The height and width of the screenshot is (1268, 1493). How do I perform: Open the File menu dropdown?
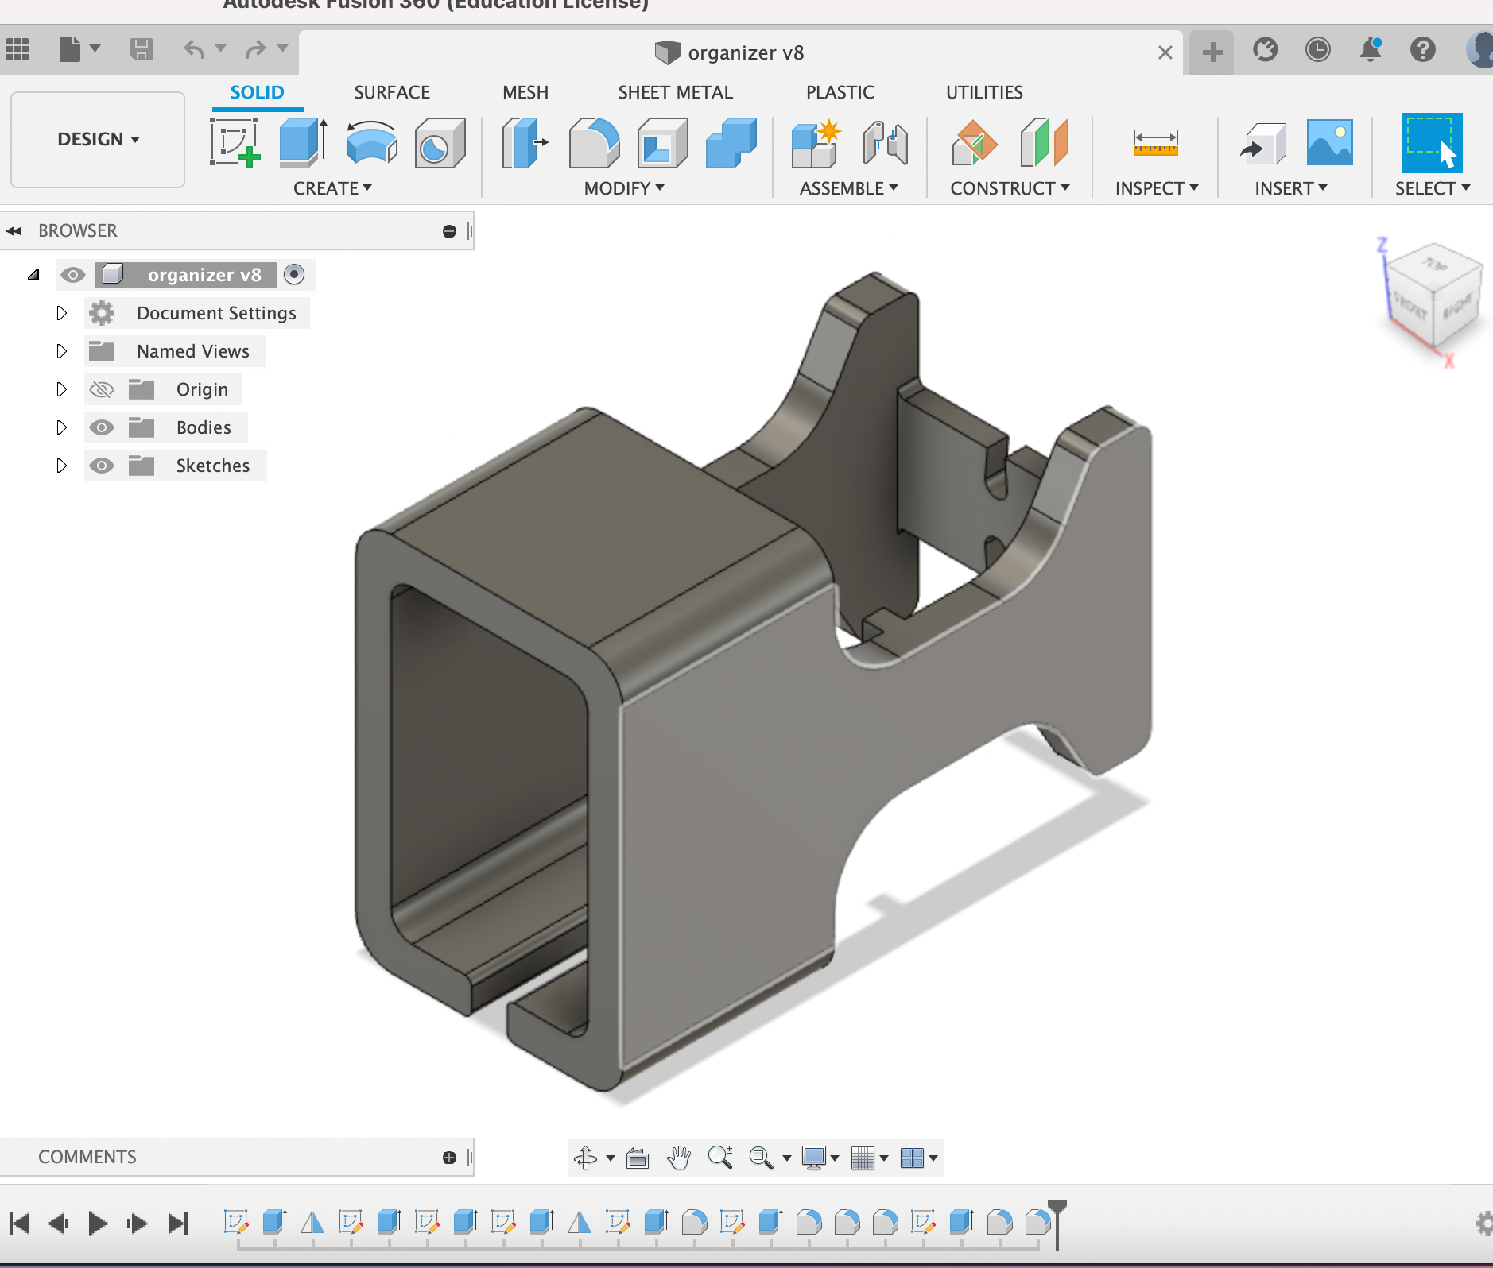pos(79,49)
